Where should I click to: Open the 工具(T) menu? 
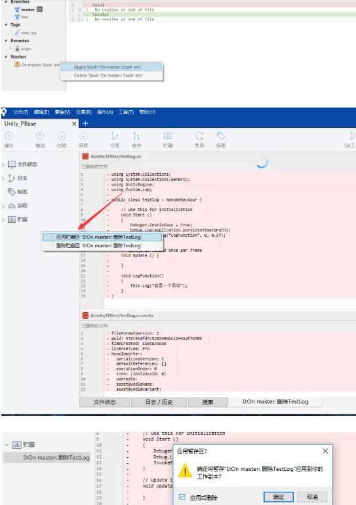(126, 112)
